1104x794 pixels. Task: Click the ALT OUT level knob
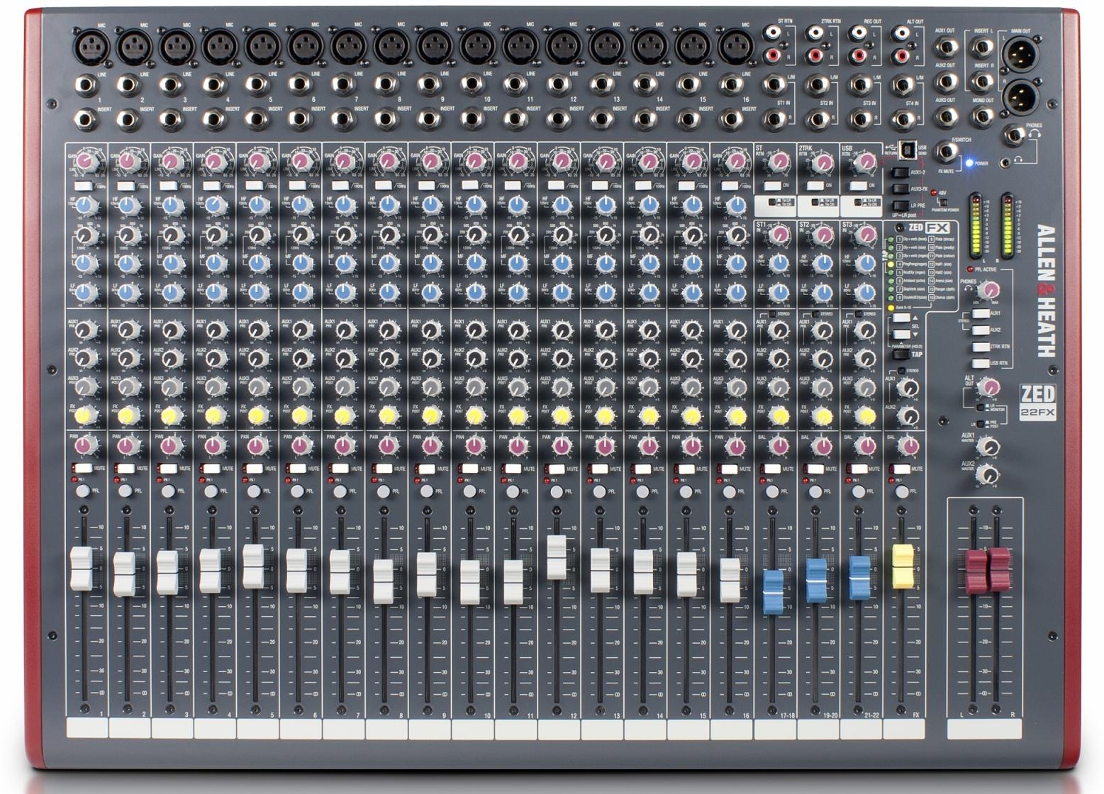tap(988, 387)
